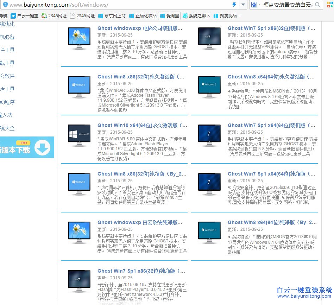
Task: Open the address bar history dropdown arrow
Action: (243, 5)
